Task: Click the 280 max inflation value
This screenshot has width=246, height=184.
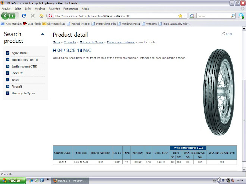Action: coord(221,162)
